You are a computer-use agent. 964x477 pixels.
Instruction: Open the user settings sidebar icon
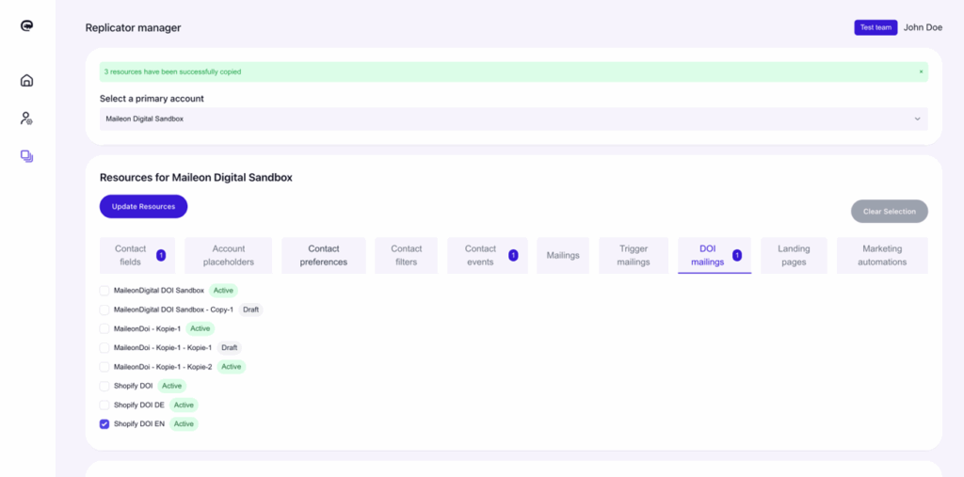tap(27, 119)
